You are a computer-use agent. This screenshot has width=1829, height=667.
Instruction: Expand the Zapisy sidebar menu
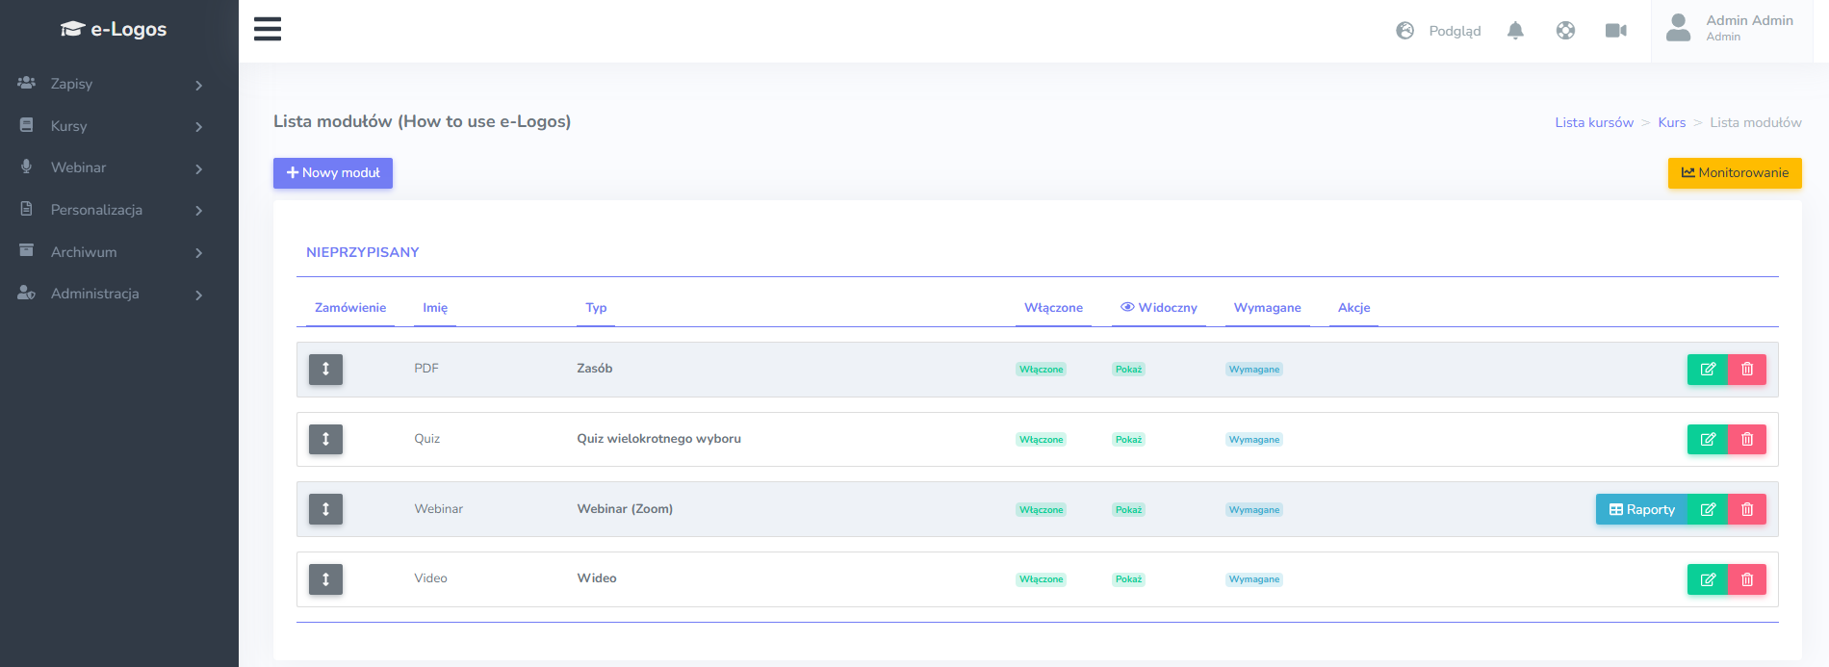tap(111, 84)
